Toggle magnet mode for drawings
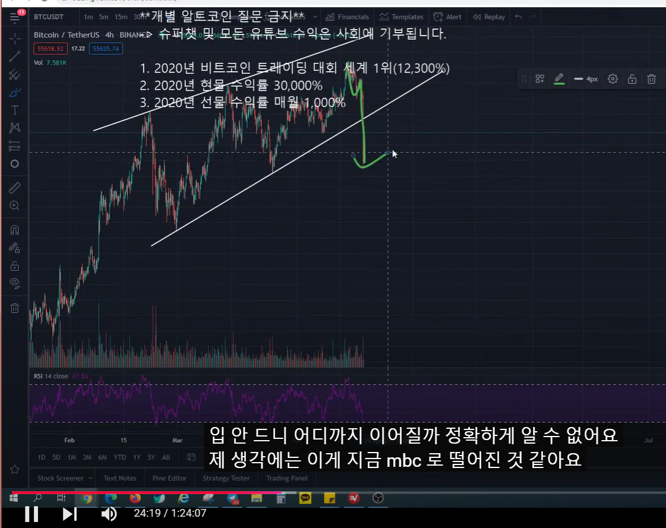Image resolution: width=666 pixels, height=528 pixels. [x=15, y=230]
